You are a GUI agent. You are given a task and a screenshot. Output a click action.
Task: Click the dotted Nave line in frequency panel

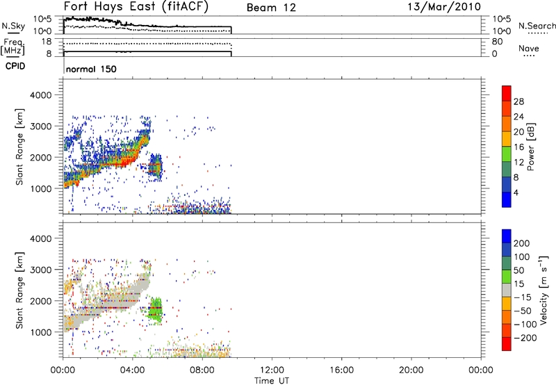tap(147, 44)
